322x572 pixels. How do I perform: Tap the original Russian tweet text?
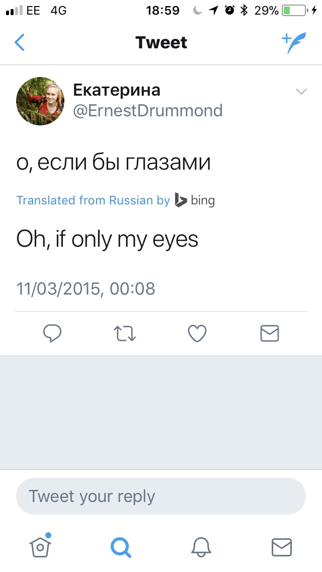coord(113,162)
